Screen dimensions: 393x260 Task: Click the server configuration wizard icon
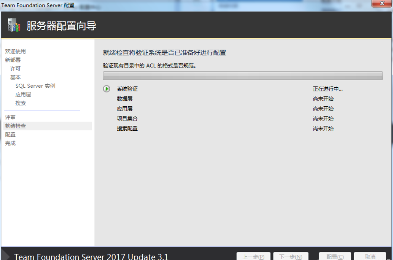(x=14, y=25)
